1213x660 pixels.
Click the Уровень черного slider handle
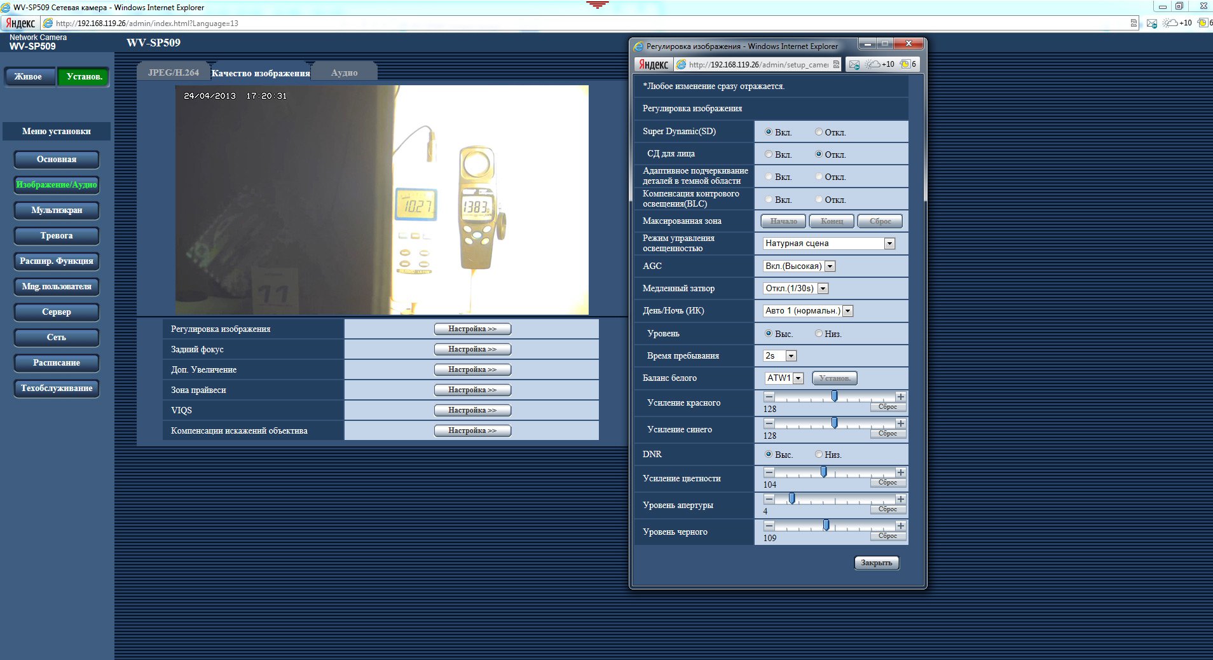[x=826, y=525]
